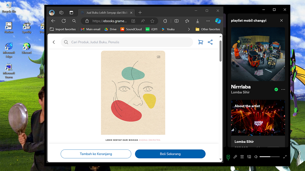The height and width of the screenshot is (171, 305).
Task: Open the Nirrrlaba song title link
Action: [x=241, y=87]
